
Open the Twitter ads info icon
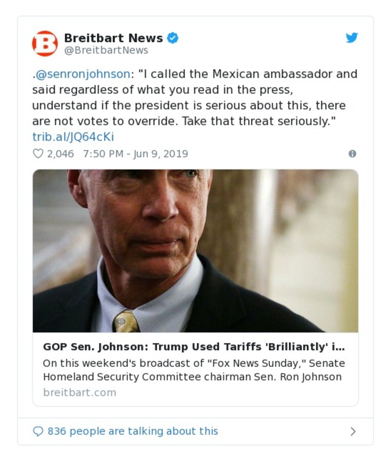pyautogui.click(x=352, y=154)
